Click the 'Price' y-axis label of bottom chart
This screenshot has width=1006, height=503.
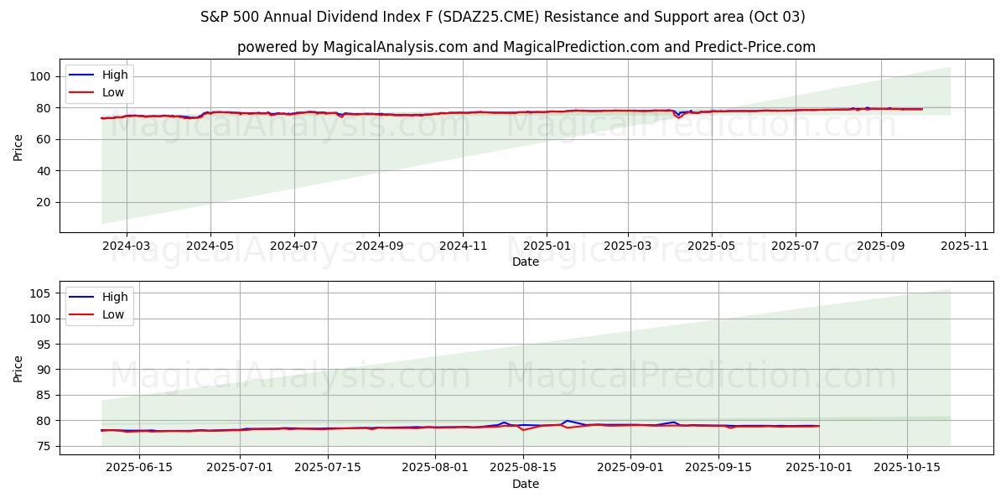(x=18, y=368)
